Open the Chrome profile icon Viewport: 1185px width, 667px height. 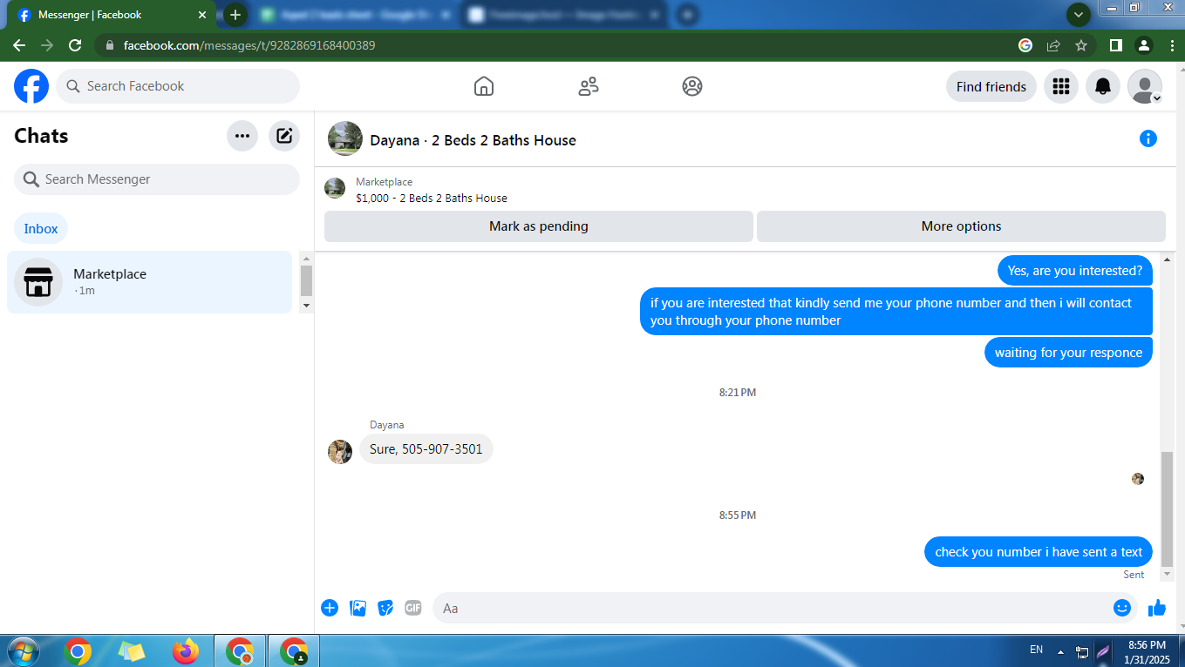pyautogui.click(x=1144, y=45)
